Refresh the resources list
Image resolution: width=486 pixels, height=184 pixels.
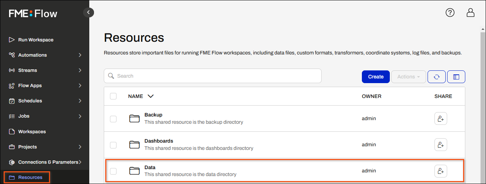[437, 77]
